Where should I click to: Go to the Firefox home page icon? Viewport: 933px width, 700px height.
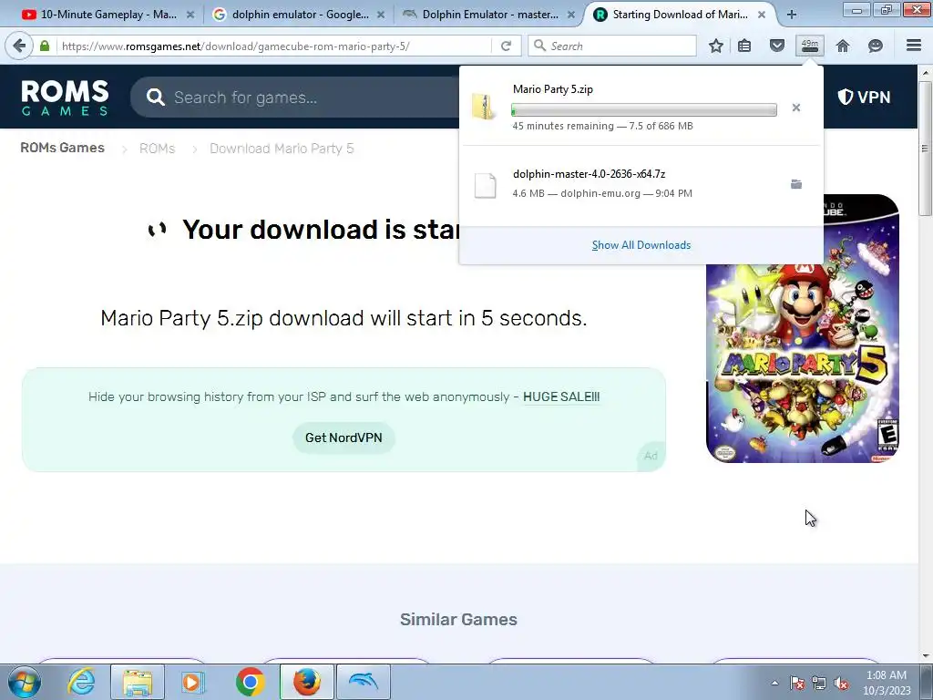tap(843, 46)
